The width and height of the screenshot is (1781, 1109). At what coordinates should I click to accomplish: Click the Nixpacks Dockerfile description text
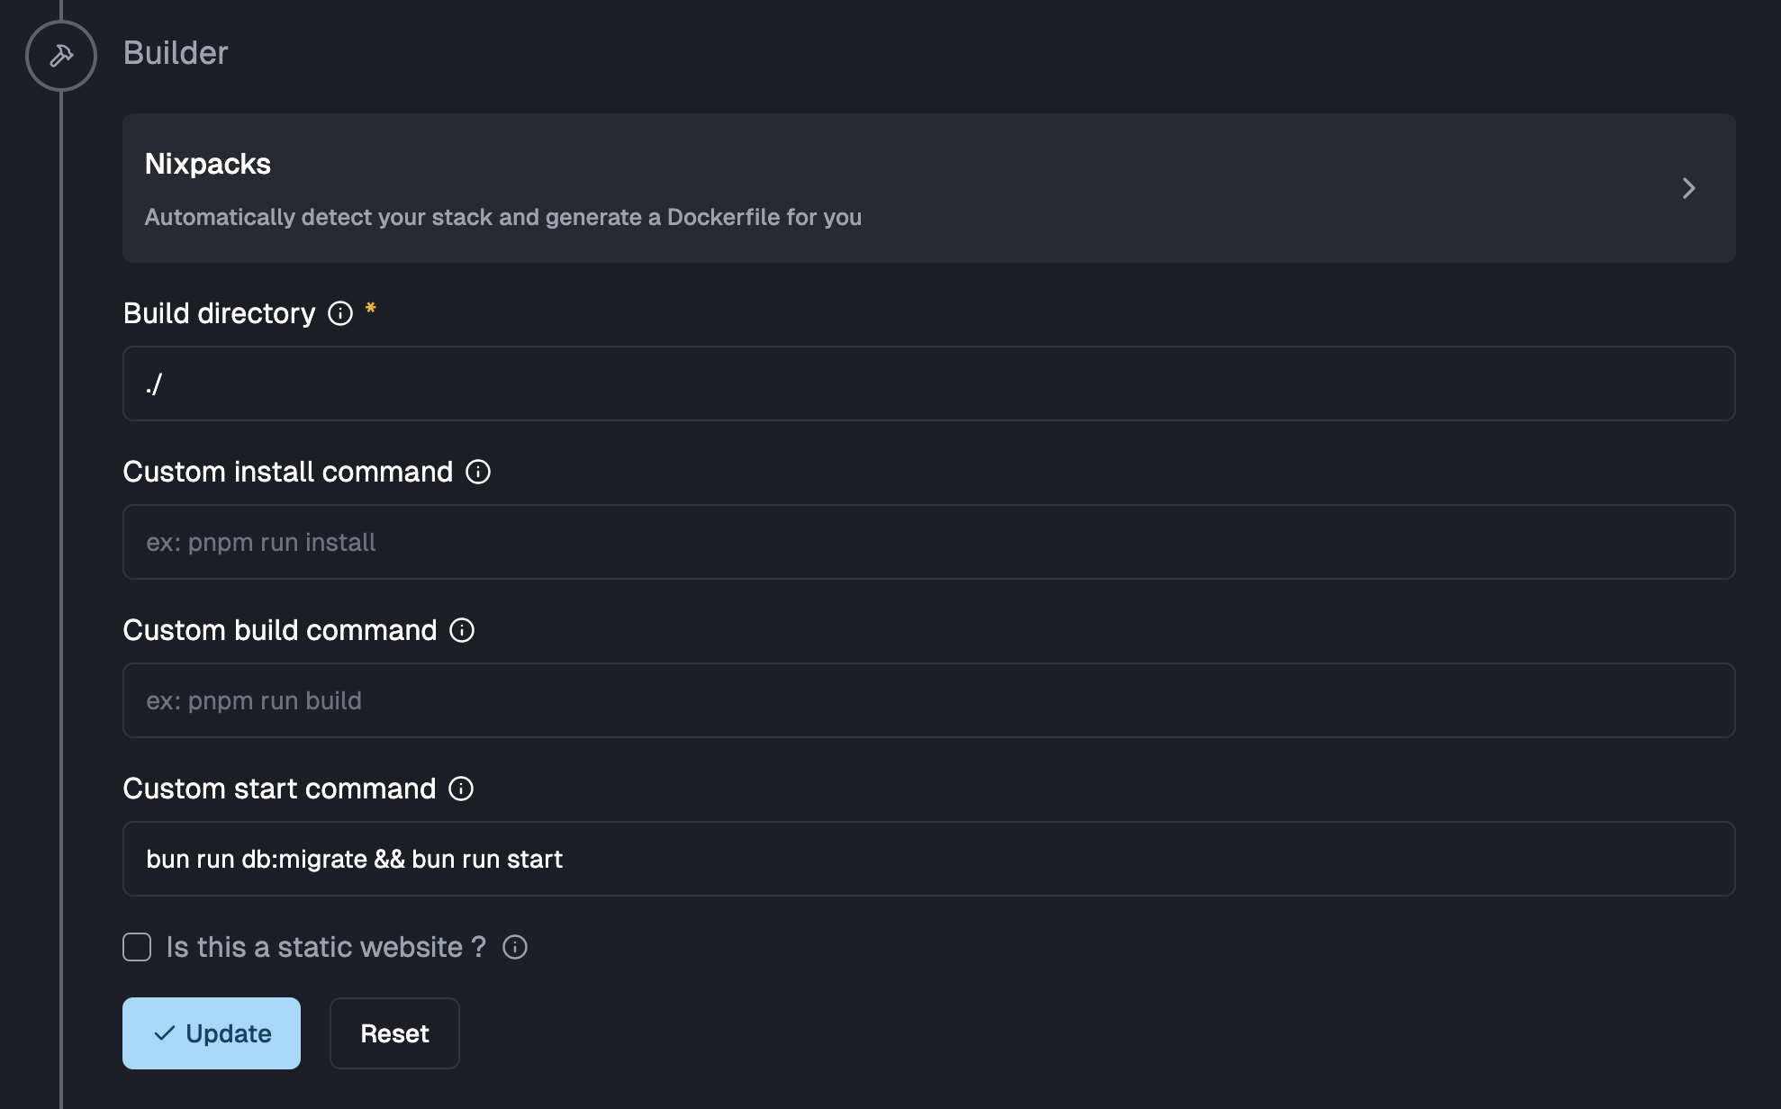(x=502, y=217)
